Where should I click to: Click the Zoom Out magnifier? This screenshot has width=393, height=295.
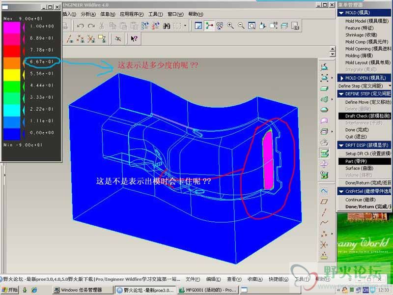241,26
